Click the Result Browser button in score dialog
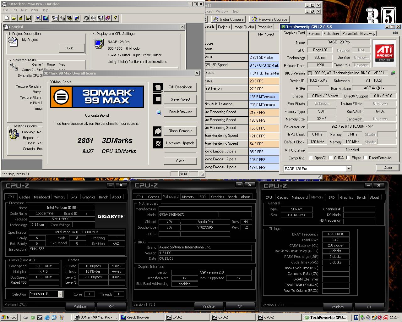The image size is (402, 322). pos(180,112)
